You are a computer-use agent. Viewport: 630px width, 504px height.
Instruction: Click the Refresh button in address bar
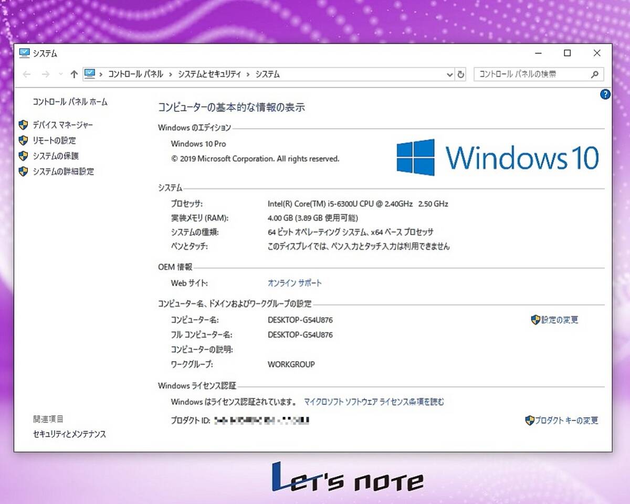(x=461, y=75)
